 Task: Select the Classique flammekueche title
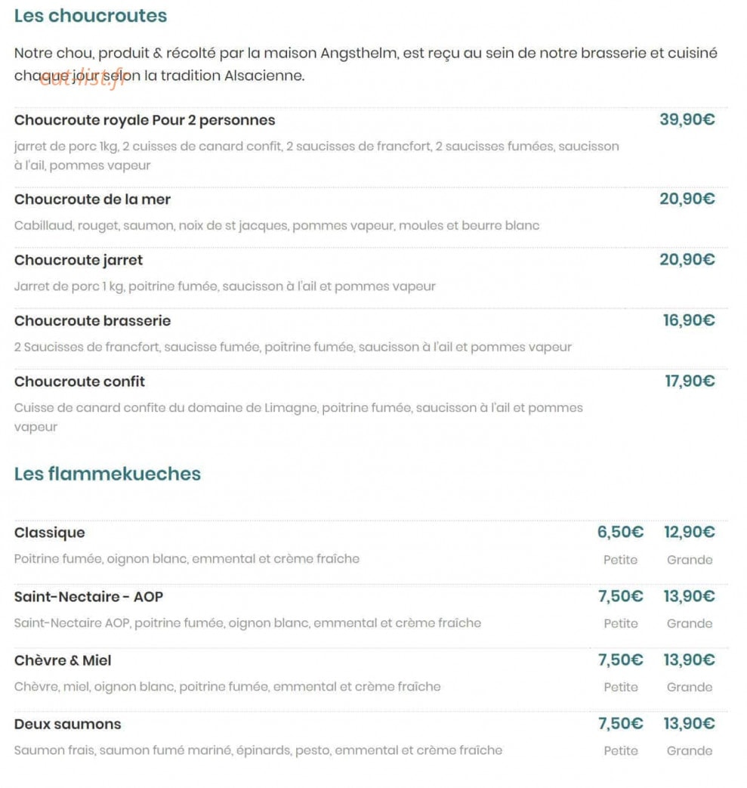click(49, 533)
